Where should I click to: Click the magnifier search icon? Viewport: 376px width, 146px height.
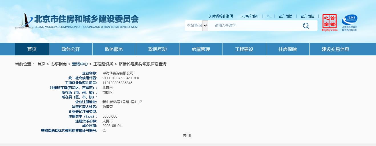(x=306, y=26)
